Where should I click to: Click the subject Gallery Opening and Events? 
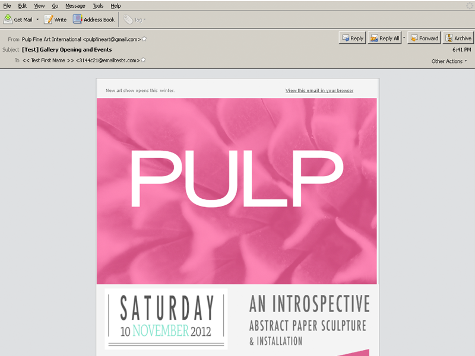pos(67,50)
